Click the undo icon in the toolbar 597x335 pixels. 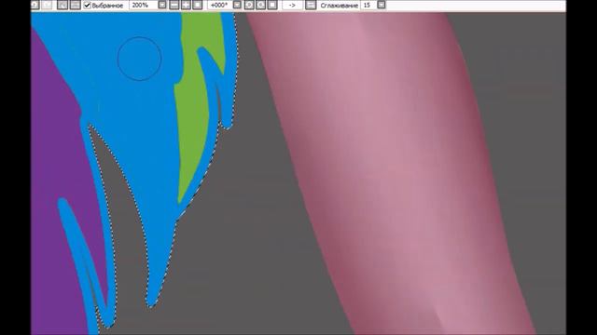click(35, 5)
